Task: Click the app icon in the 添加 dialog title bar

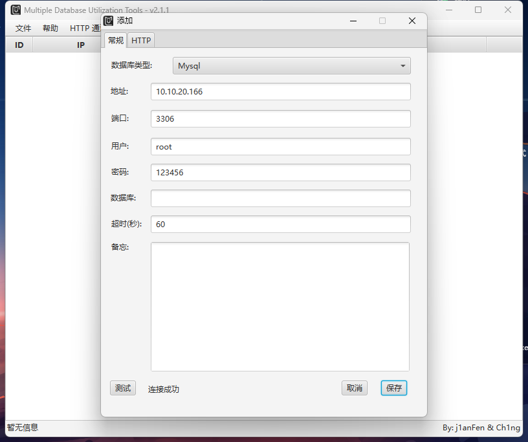Action: [109, 21]
